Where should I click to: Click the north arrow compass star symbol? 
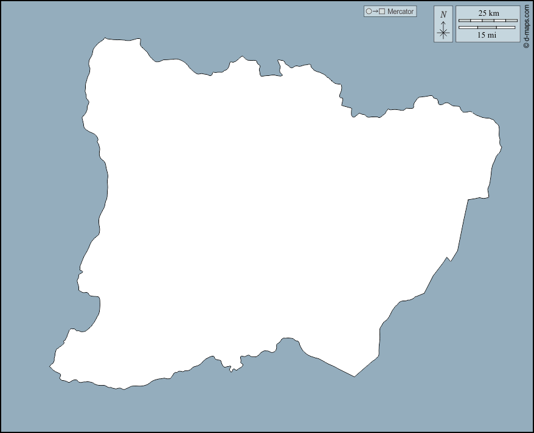click(x=443, y=33)
